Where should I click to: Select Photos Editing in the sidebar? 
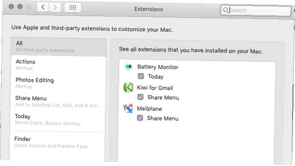58,83
